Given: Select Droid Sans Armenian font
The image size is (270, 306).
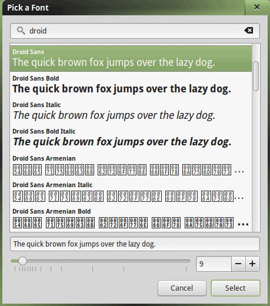Looking at the screenshot, I should tap(131, 164).
